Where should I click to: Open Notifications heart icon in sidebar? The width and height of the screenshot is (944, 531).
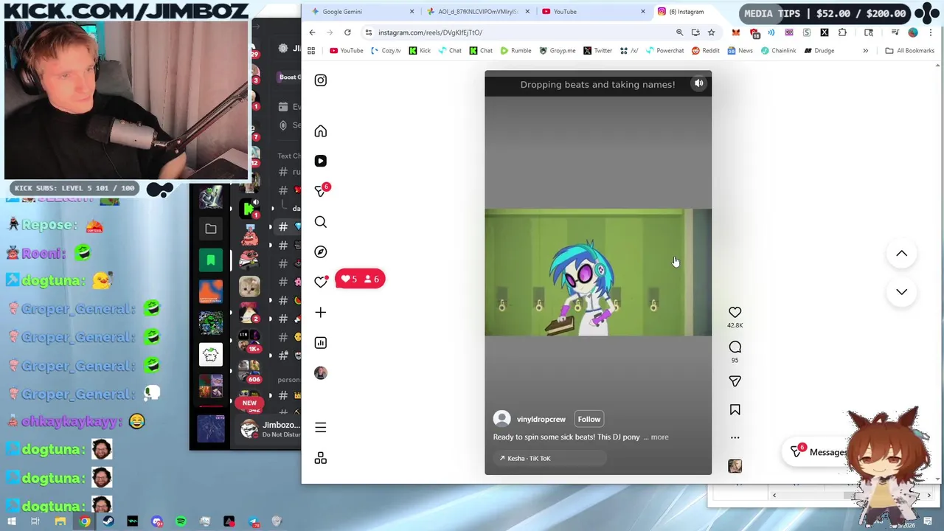pos(320,282)
